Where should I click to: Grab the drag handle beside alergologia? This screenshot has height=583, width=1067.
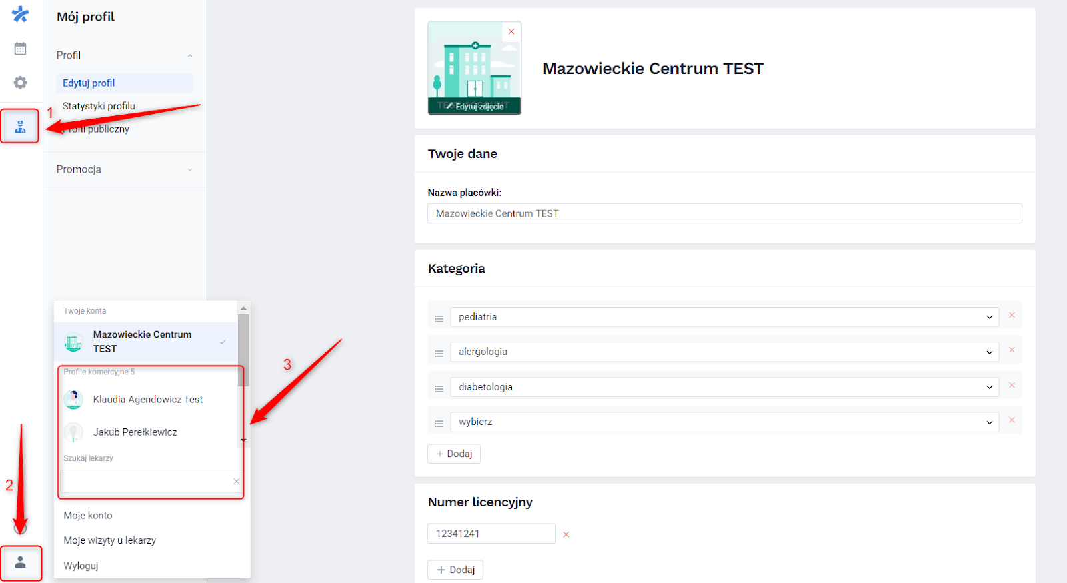click(439, 354)
